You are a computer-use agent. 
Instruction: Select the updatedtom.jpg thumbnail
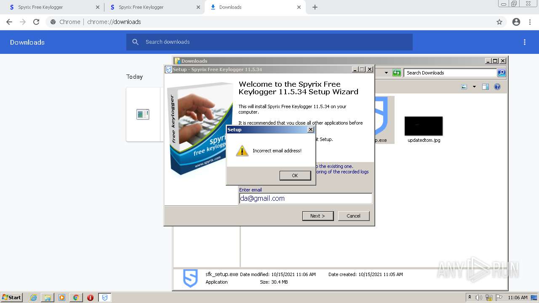coord(424,126)
